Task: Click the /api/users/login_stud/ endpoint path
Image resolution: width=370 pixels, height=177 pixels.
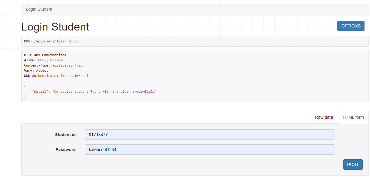Action: 56,41
